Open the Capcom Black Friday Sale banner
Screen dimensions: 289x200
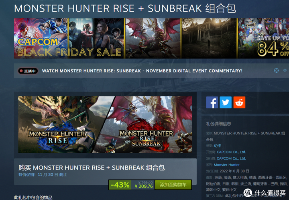[41, 38]
